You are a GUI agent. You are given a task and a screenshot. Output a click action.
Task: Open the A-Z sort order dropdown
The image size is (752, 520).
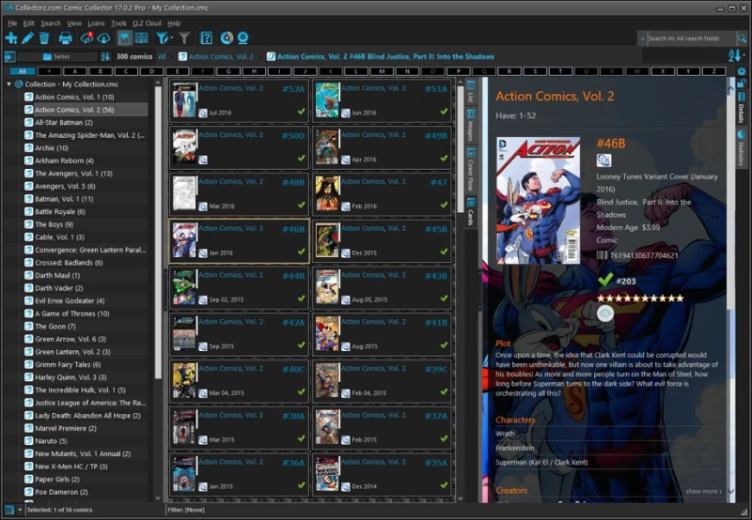[736, 56]
